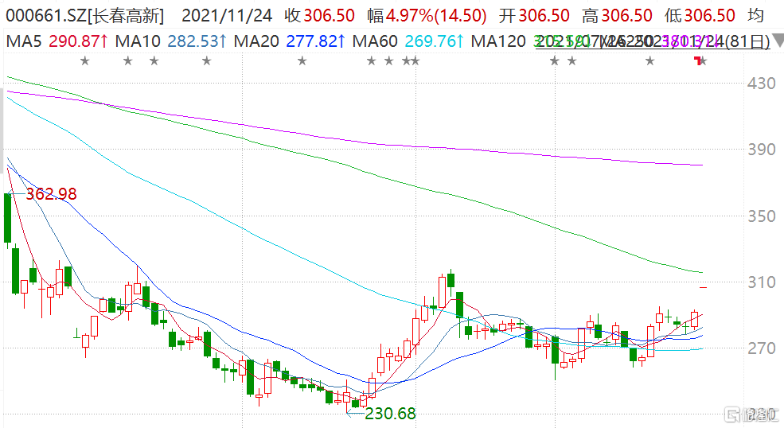Viewport: 784px width, 428px height.
Task: Click the low price 低 306.50
Action: pos(700,15)
